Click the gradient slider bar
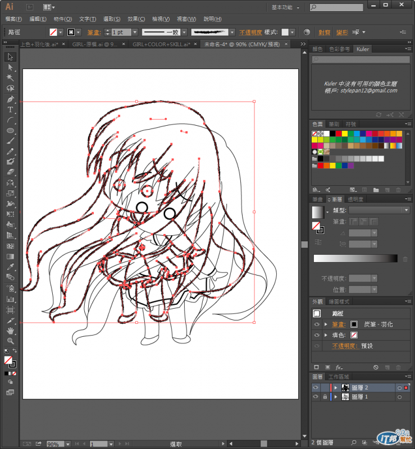The height and width of the screenshot is (449, 415). 355,258
